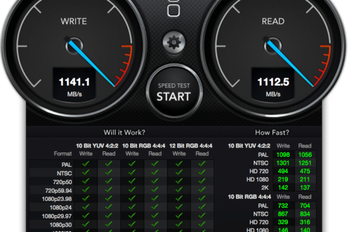The image size is (348, 232).
Task: Click the 'How Fast?' heading
Action: (x=272, y=133)
